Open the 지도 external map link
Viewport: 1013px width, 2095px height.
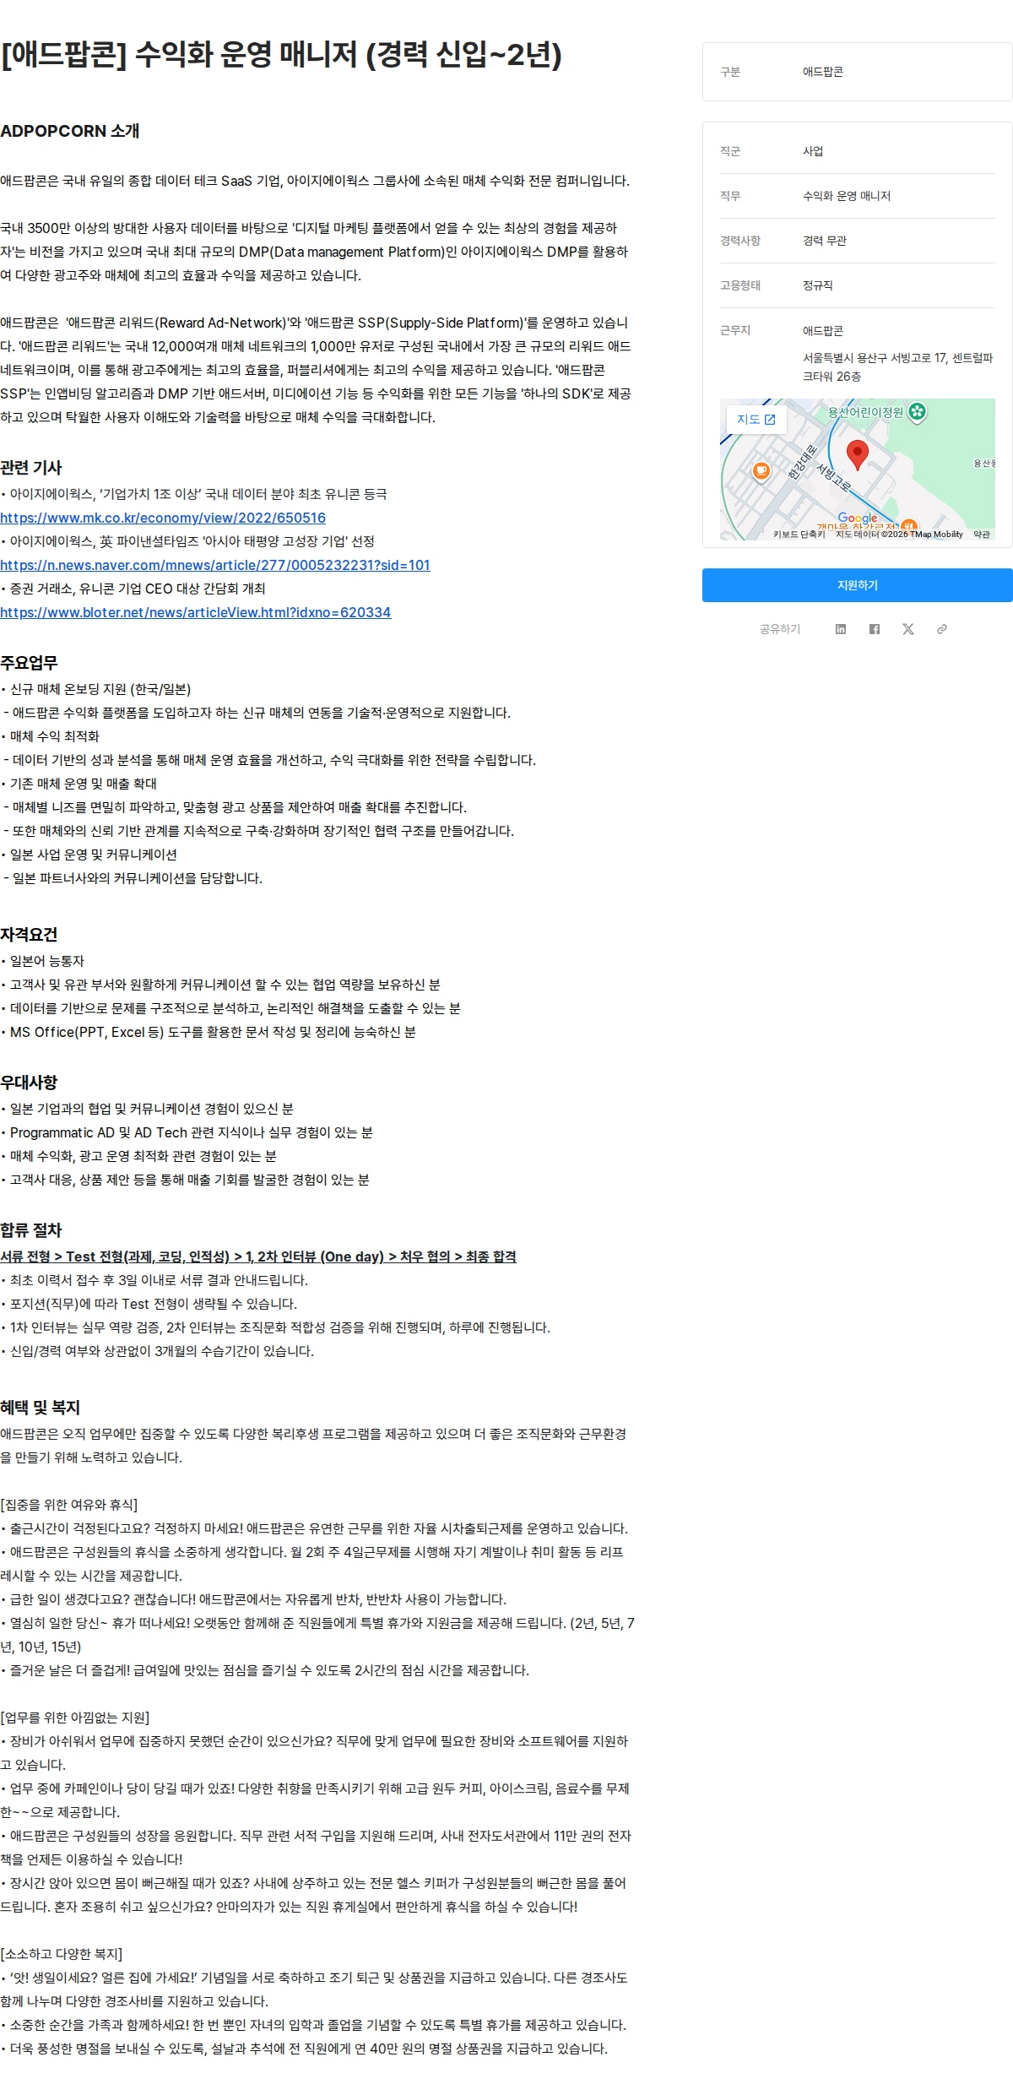tap(756, 419)
